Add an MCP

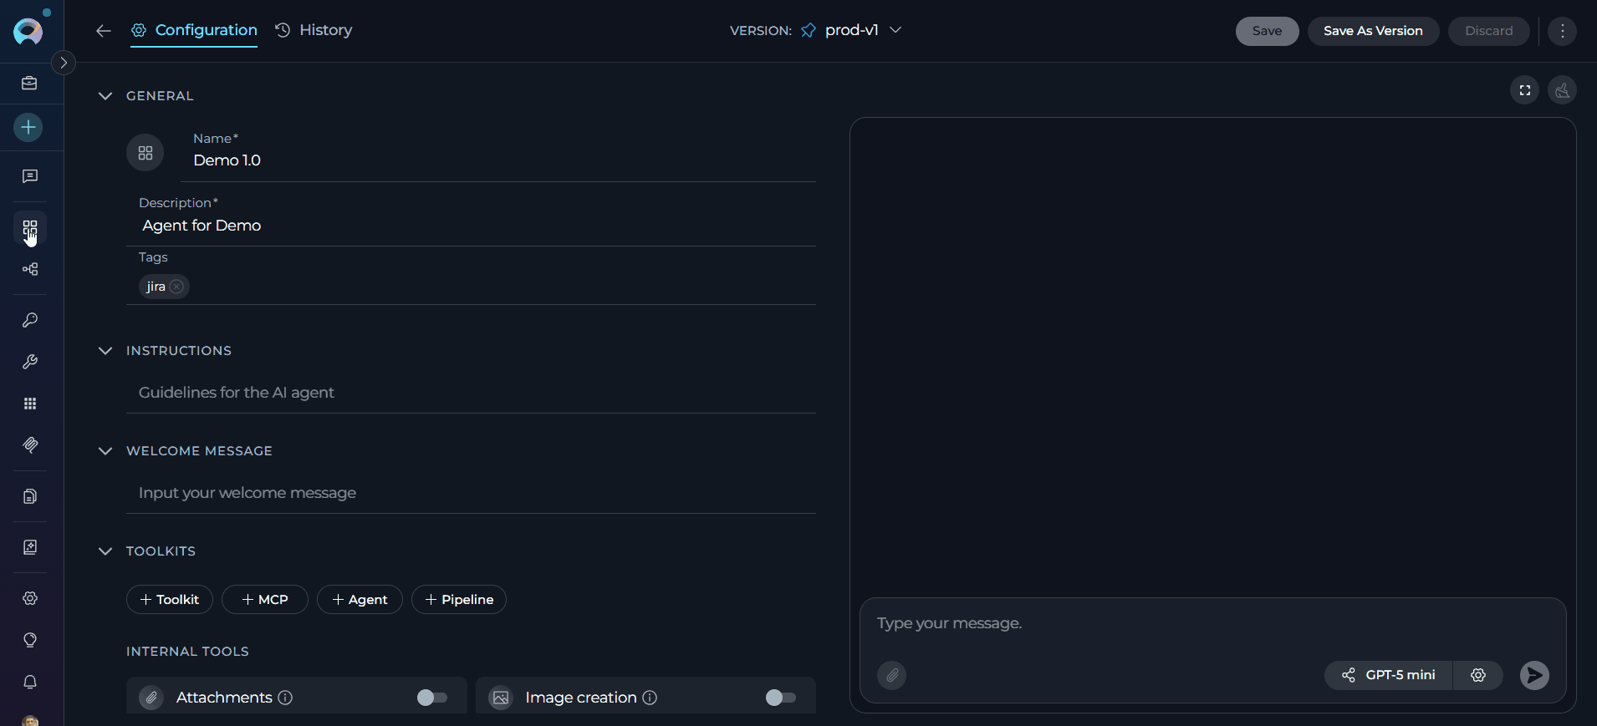265,600
